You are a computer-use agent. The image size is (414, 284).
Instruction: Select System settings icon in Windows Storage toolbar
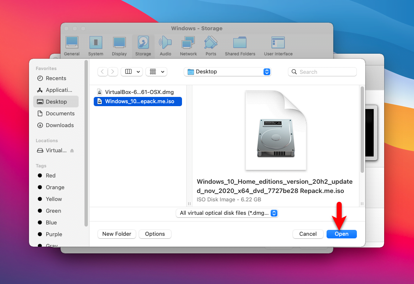[95, 46]
